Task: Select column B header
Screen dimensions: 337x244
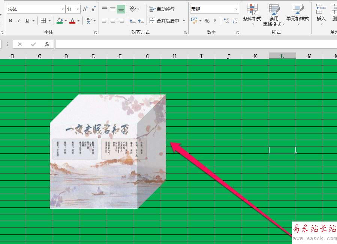Action: point(13,56)
